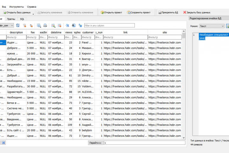Click 'Открыть проект' button
Image resolution: width=229 pixels, height=153 pixels.
pos(111,12)
